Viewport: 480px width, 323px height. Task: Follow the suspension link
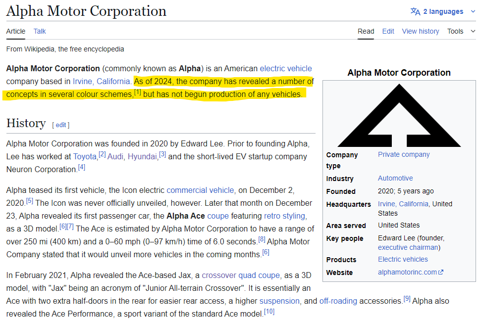[x=279, y=301]
